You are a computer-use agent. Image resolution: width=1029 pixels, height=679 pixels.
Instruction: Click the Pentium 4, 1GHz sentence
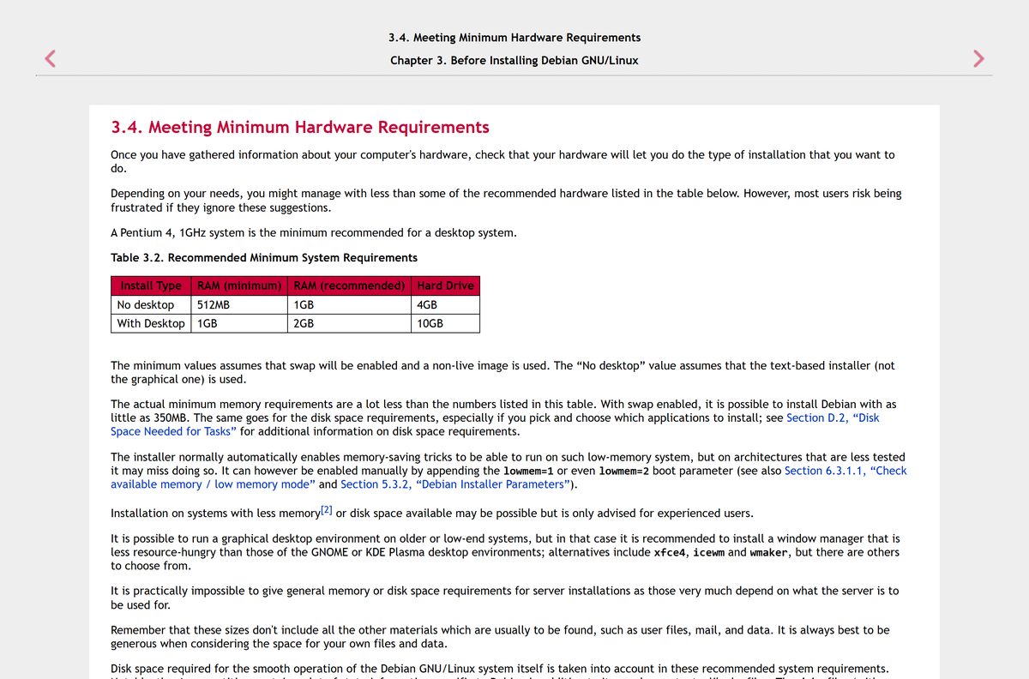point(314,233)
